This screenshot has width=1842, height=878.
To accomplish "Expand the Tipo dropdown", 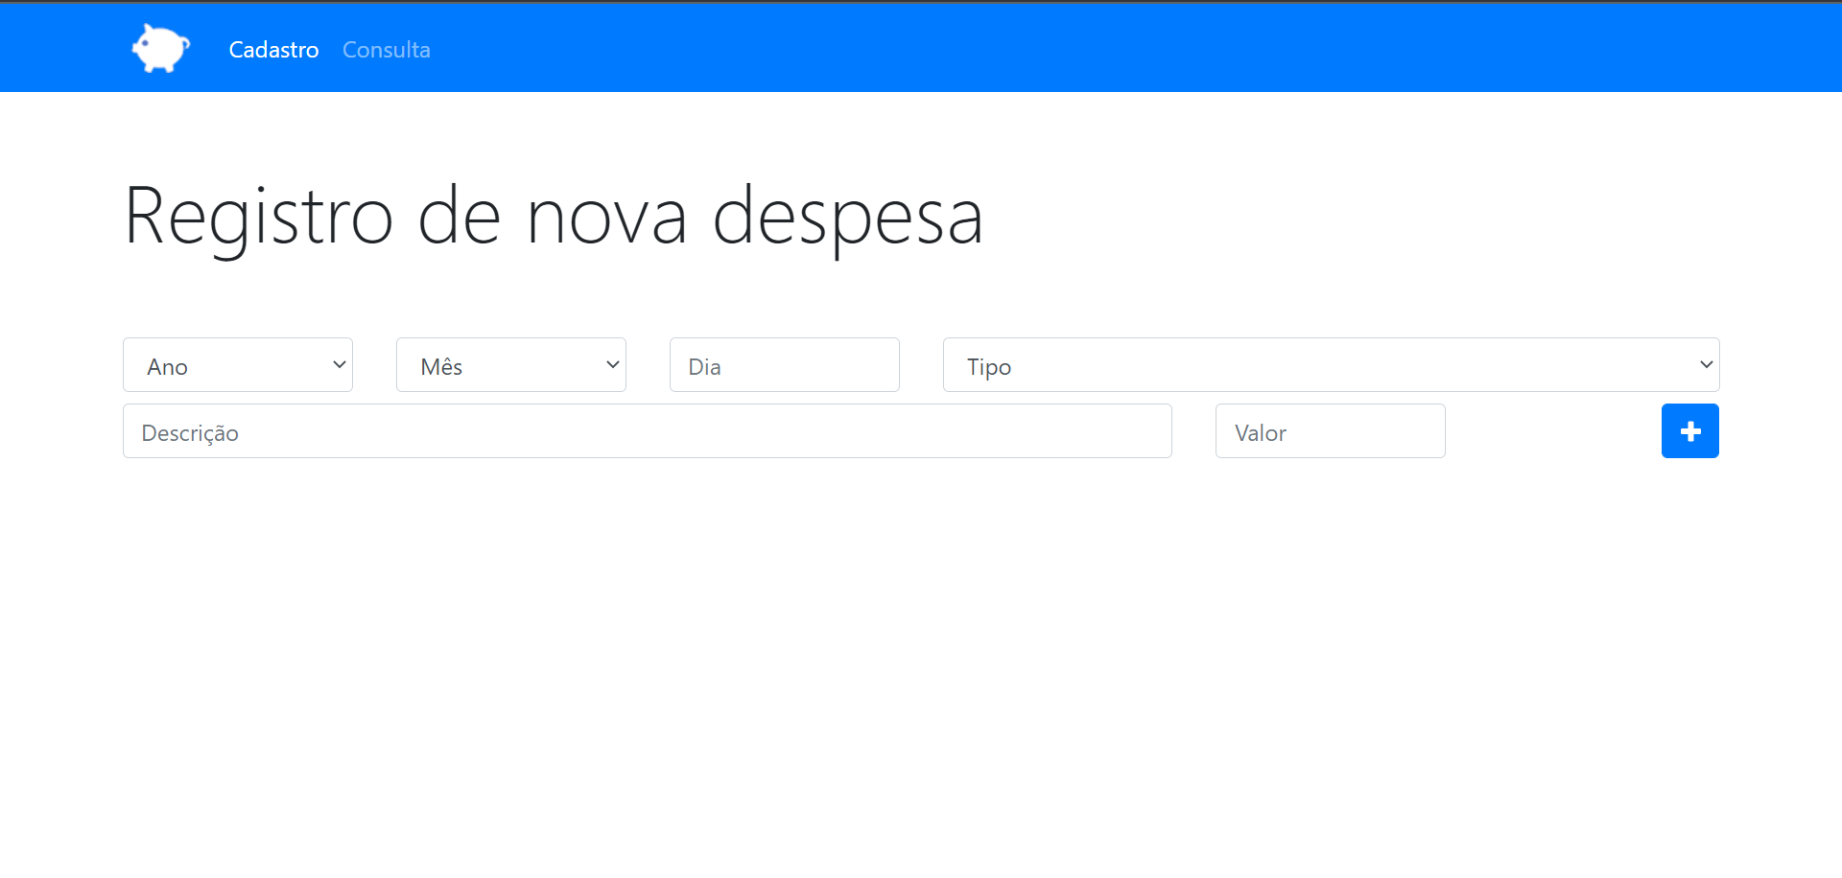I will [x=1330, y=364].
